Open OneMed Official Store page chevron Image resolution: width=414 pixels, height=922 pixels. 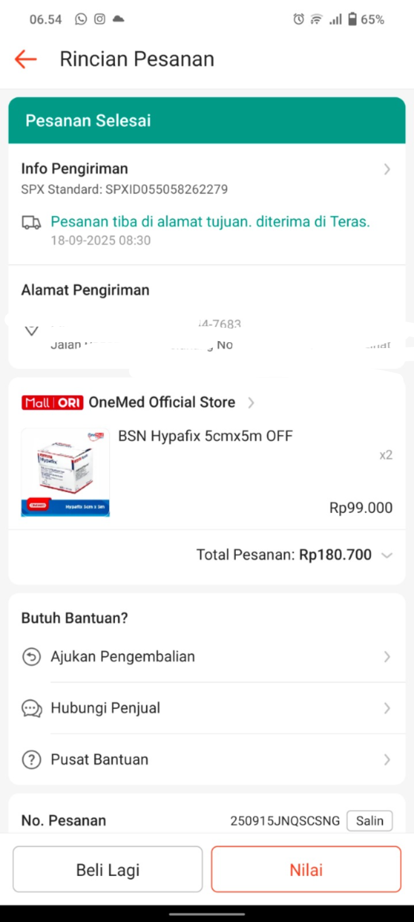click(x=251, y=403)
